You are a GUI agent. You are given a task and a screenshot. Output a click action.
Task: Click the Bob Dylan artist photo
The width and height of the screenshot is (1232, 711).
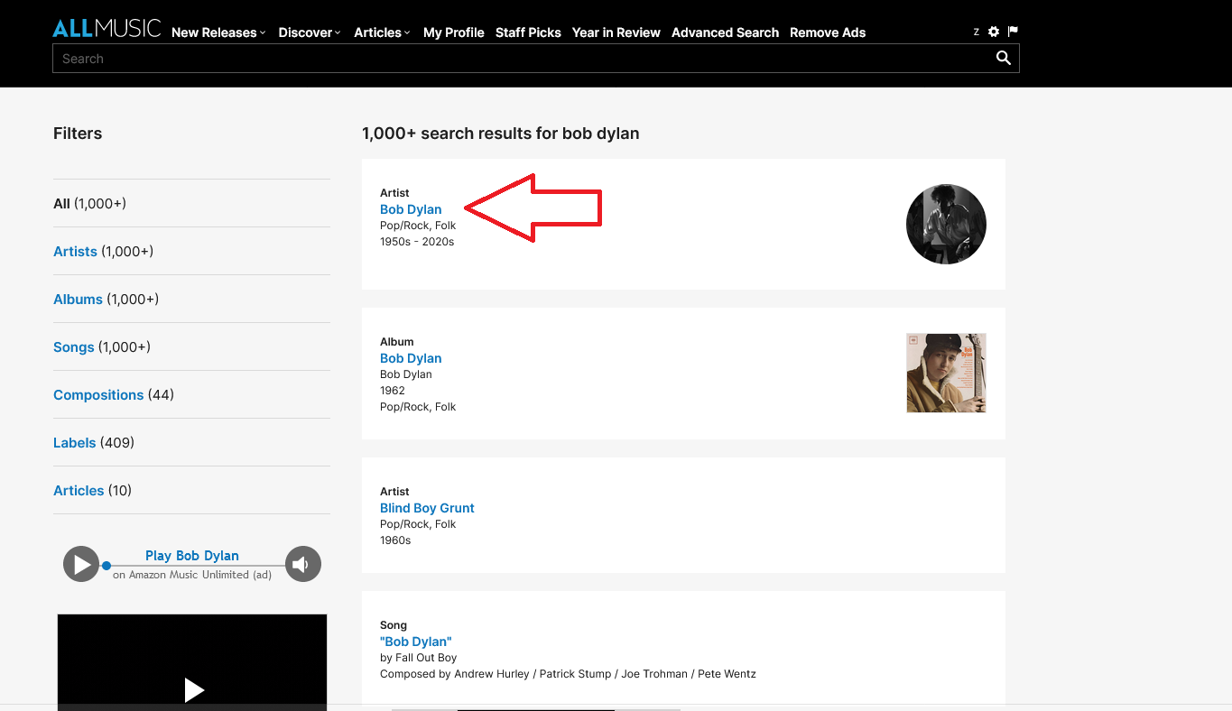(x=946, y=224)
